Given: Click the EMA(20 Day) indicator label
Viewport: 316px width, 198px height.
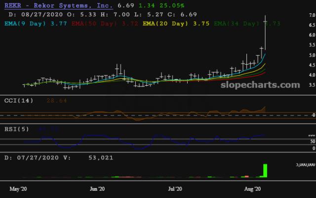Looking at the screenshot, I should point(163,23).
